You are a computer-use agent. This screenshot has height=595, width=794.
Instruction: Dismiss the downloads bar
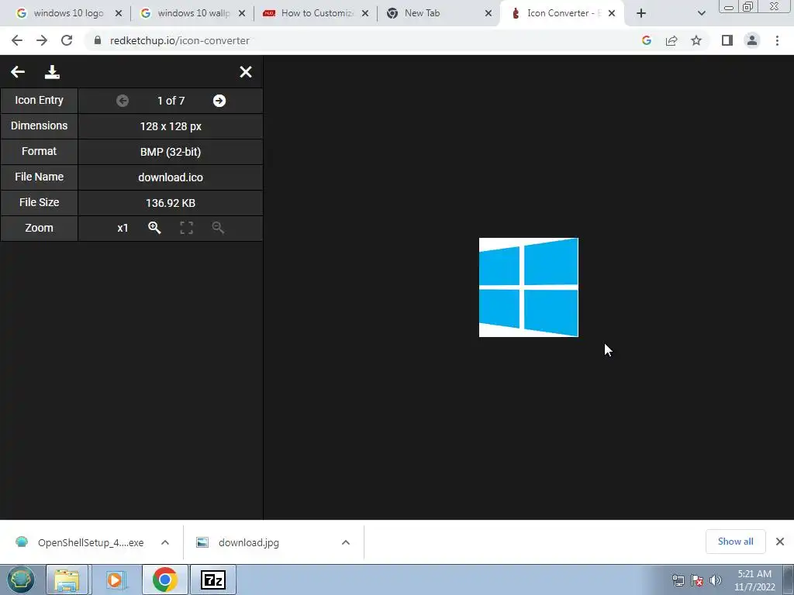coord(780,542)
